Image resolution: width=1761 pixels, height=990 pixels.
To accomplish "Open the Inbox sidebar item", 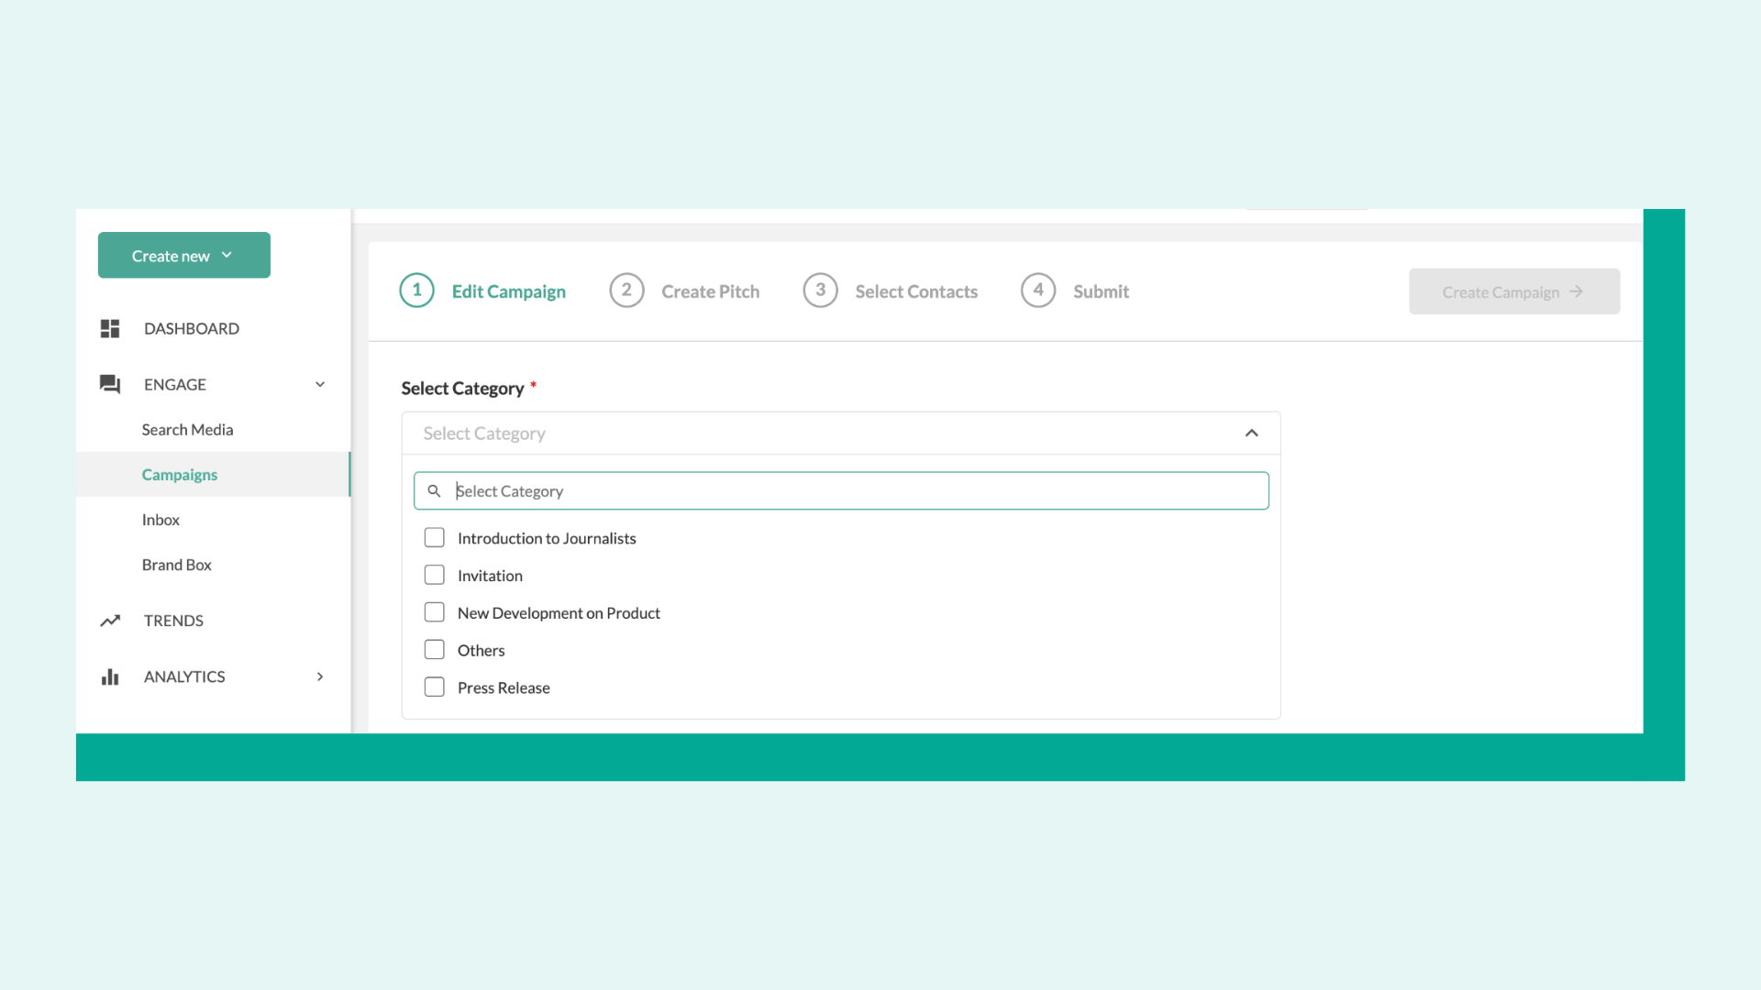I will 161,520.
